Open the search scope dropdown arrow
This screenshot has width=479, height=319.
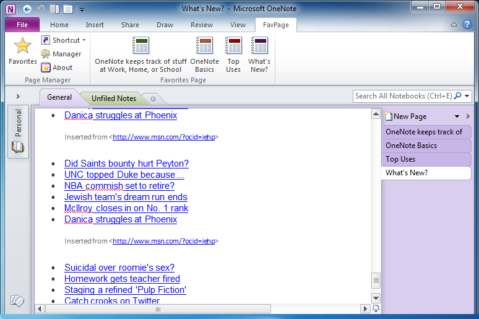point(467,96)
